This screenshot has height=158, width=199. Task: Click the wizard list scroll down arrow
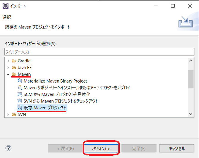[x=191, y=114]
